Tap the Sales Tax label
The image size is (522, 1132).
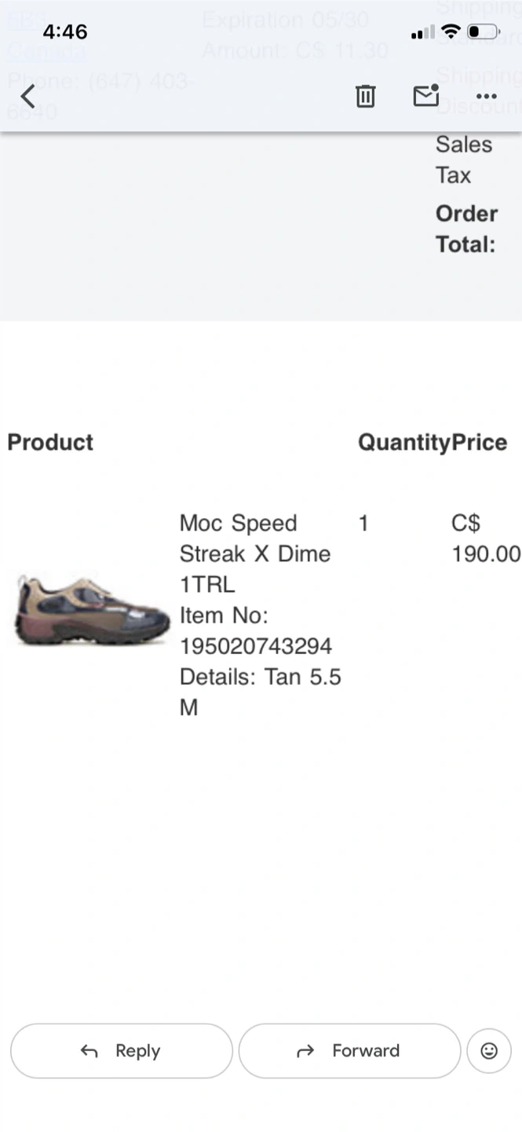click(x=463, y=160)
